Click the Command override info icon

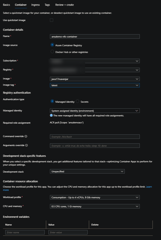pyautogui.click(x=26, y=136)
